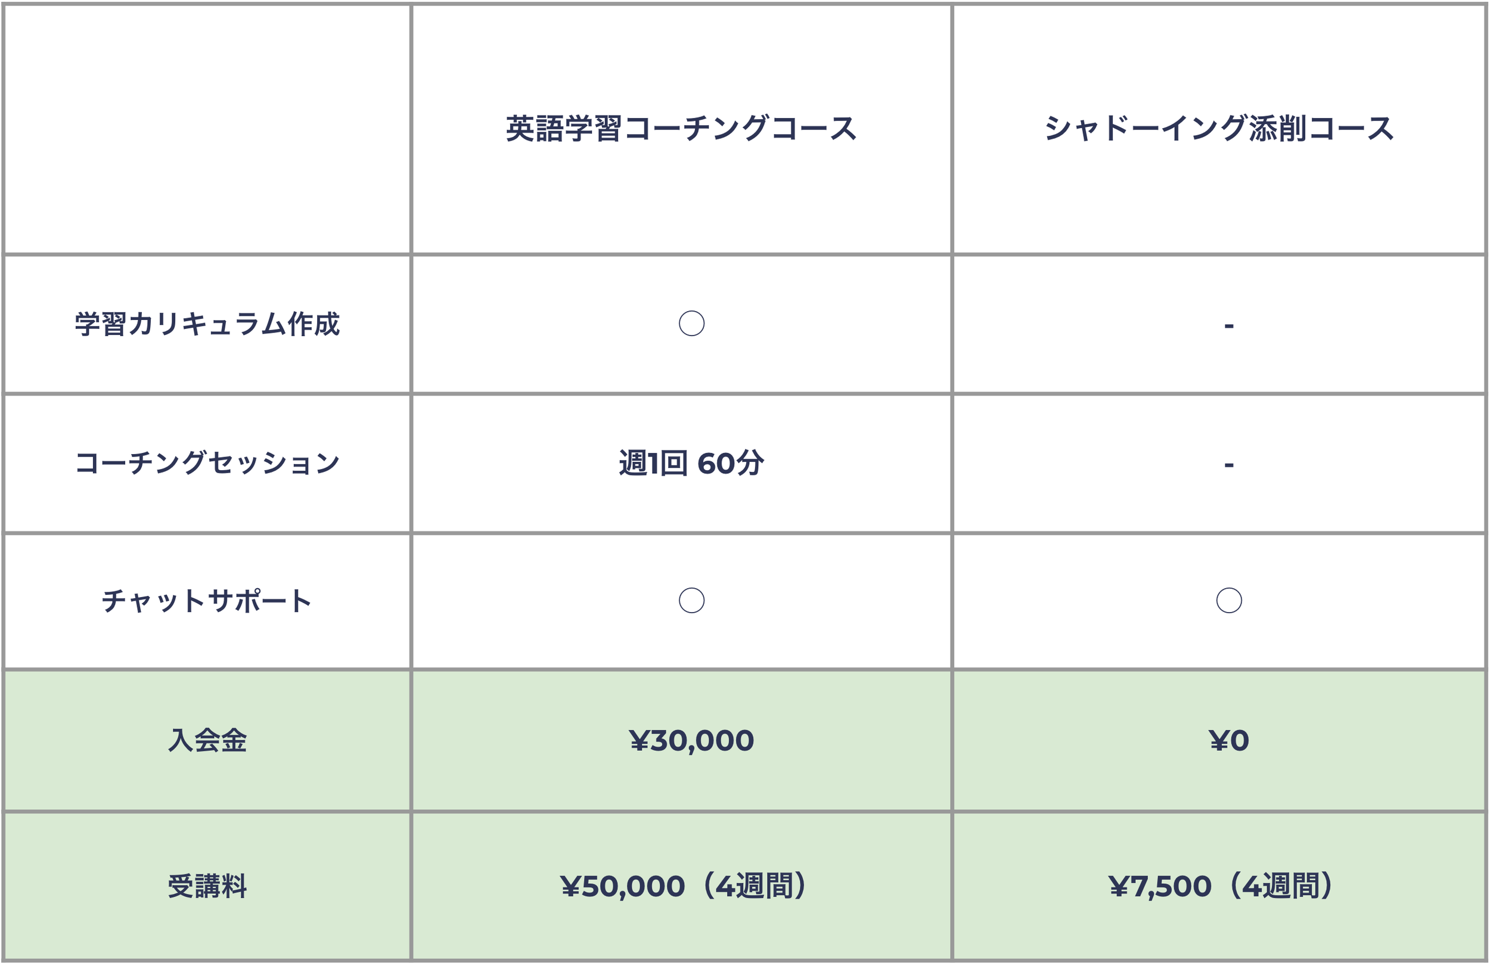This screenshot has width=1490, height=966.
Task: Click the circle for チャットサポート shadowing course
Action: coord(1229,600)
